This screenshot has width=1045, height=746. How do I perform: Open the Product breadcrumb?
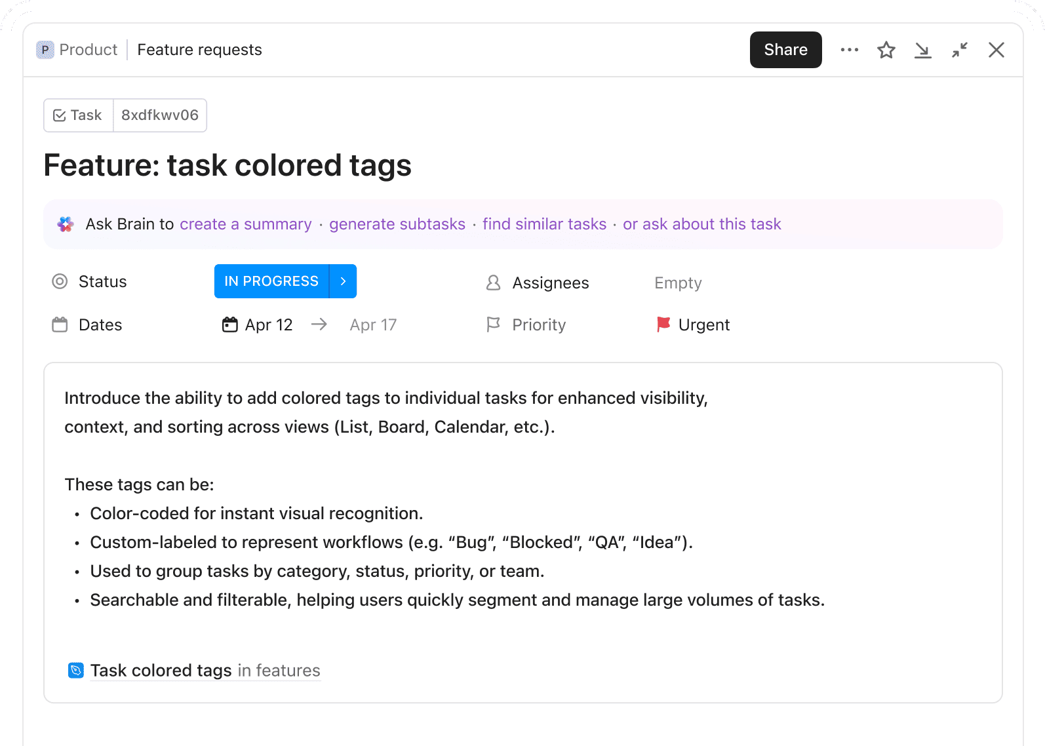pyautogui.click(x=88, y=50)
